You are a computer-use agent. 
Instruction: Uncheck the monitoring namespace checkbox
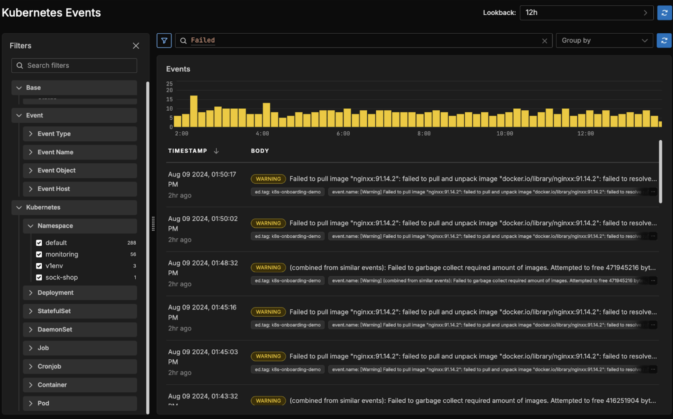coord(39,254)
